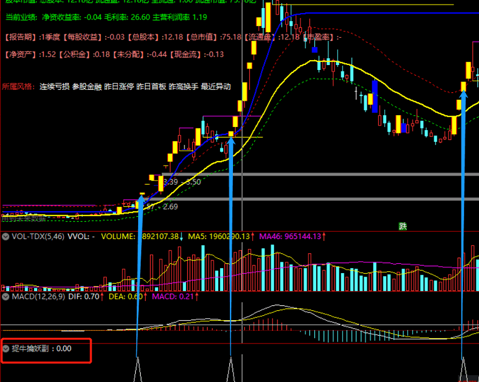The image size is (479, 382).
Task: Click the 【市盈率】:- field
Action: [x=322, y=37]
